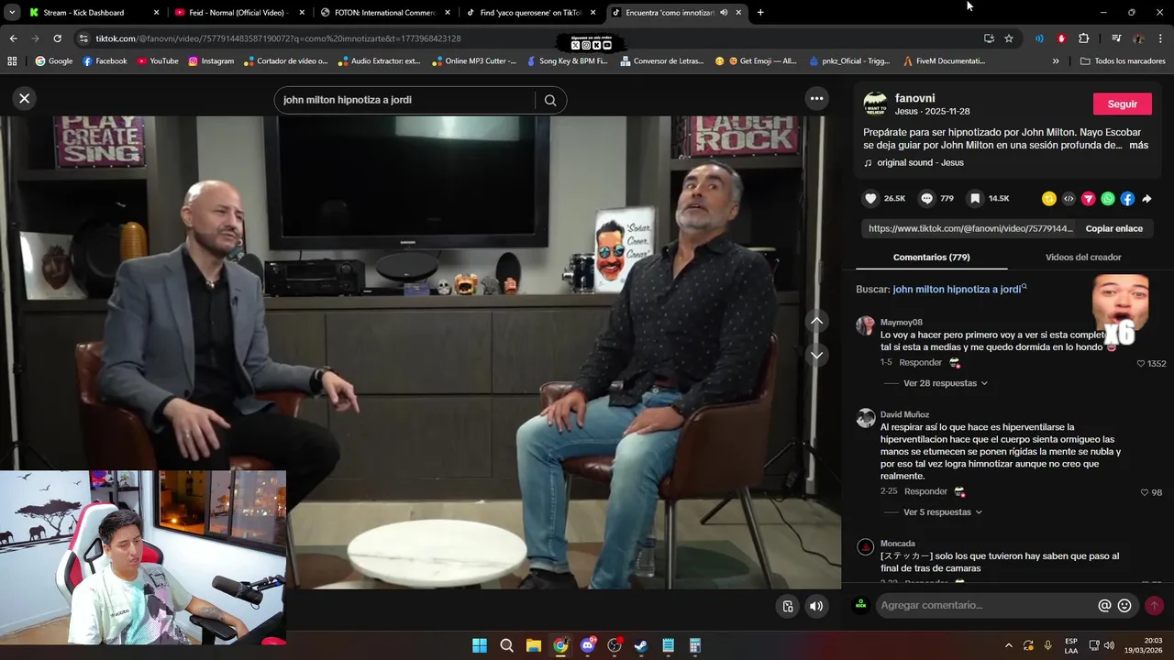Expand the video description with más
Screen dimensions: 1174x660
[x=1138, y=145]
